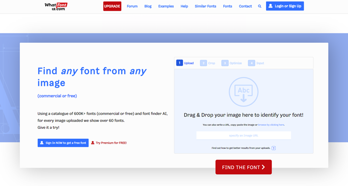Open Similar Fonts page

(205, 6)
